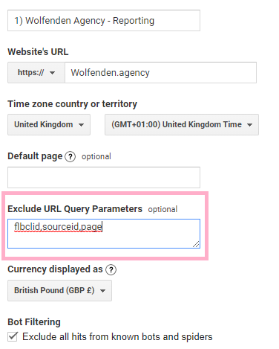The image size is (279, 349).
Task: Click the empty Default page input field
Action: [104, 177]
